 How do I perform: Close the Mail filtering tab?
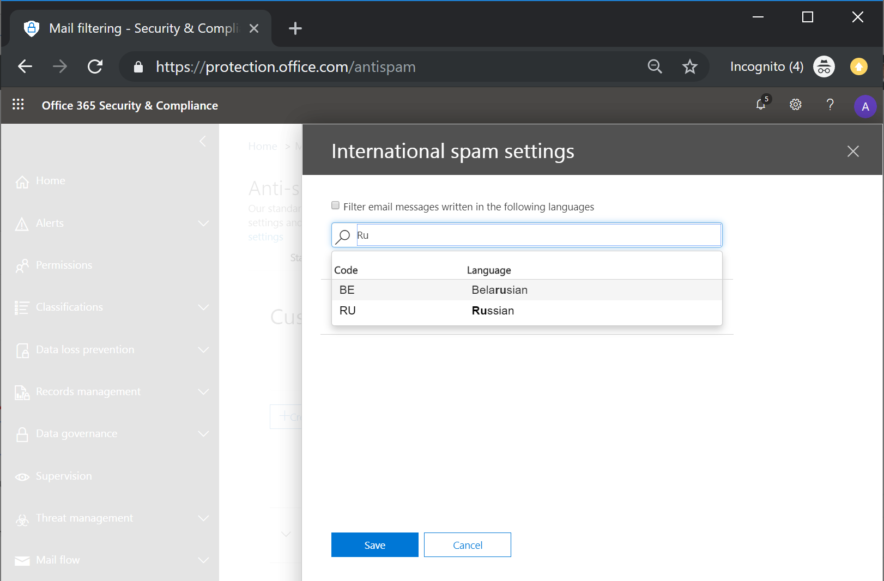[254, 28]
